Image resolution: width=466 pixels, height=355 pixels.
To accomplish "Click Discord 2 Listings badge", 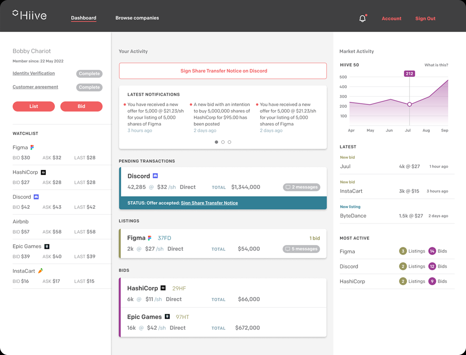I will point(403,266).
